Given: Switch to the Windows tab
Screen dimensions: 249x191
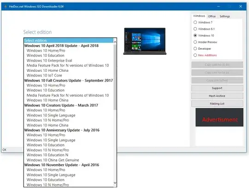Looking at the screenshot, I should click(x=199, y=16).
